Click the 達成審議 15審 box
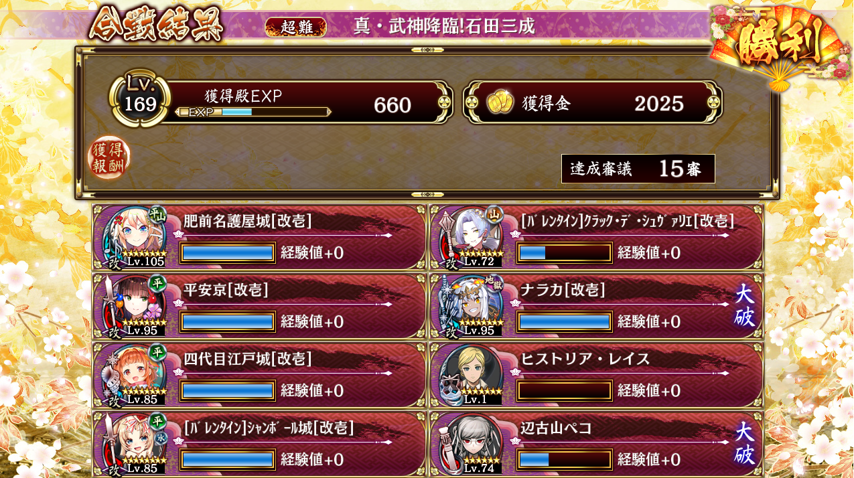The image size is (854, 478). (x=638, y=169)
